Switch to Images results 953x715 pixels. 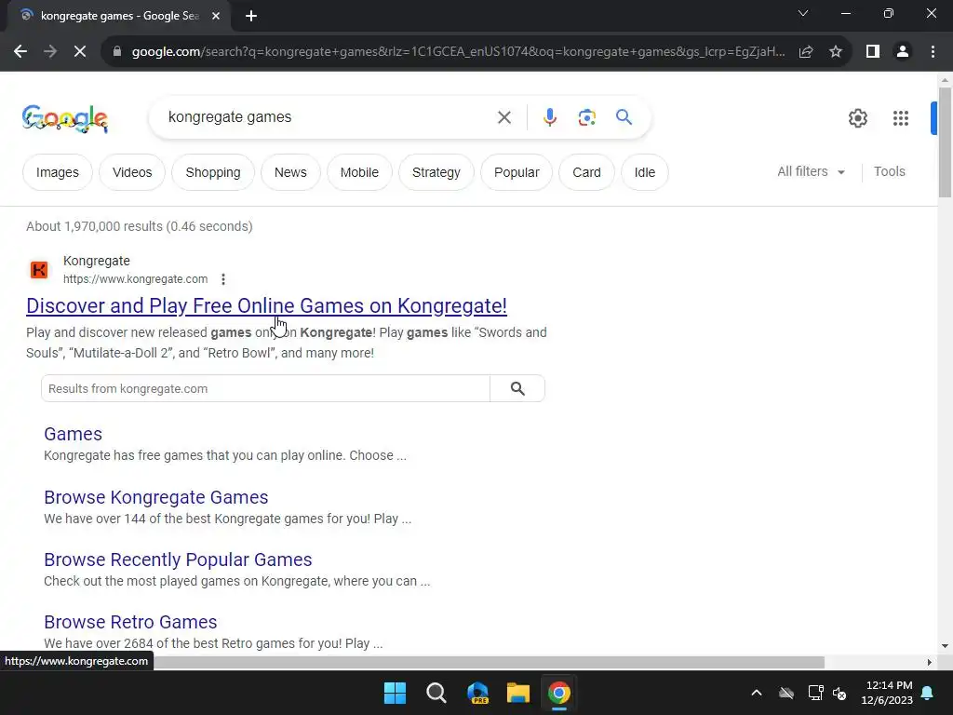57,172
